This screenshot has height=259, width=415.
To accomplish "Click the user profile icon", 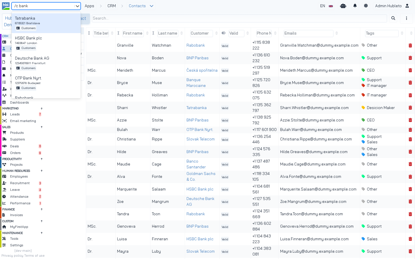I will click(x=407, y=6).
